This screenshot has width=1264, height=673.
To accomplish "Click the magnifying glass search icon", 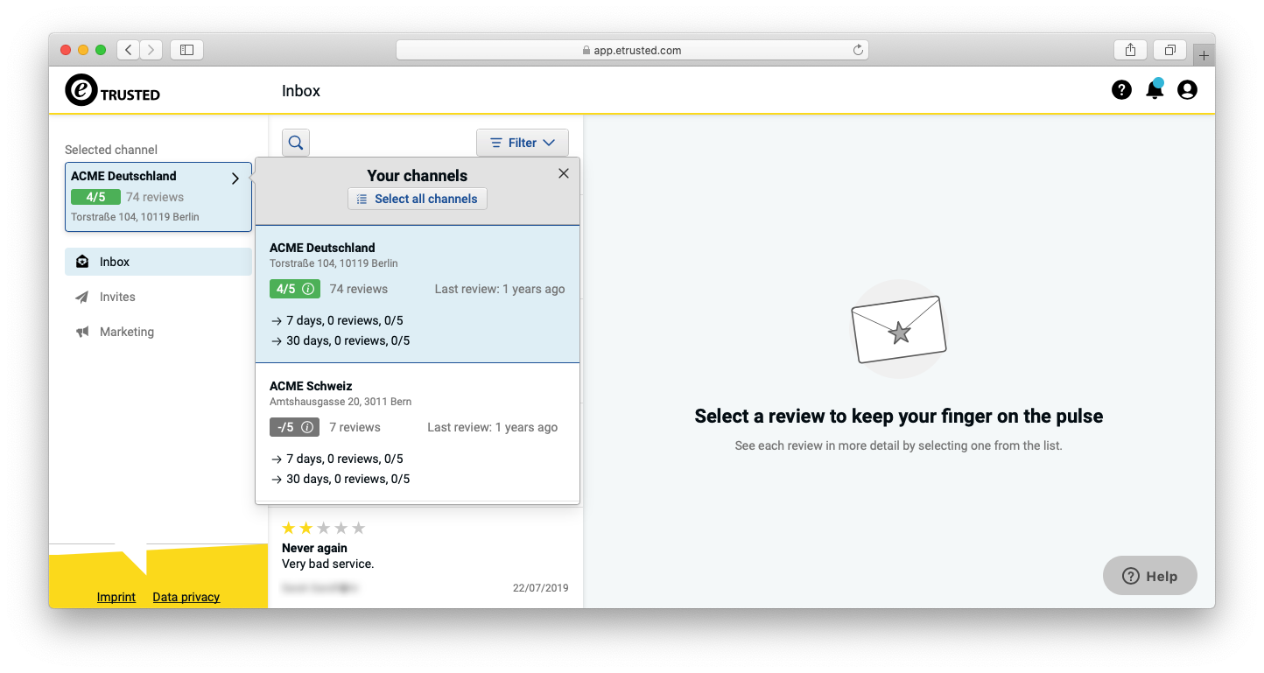I will [296, 143].
